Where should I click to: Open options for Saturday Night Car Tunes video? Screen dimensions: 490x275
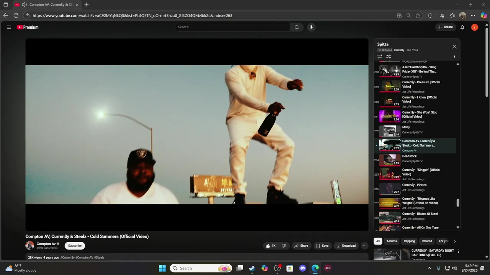(458, 251)
